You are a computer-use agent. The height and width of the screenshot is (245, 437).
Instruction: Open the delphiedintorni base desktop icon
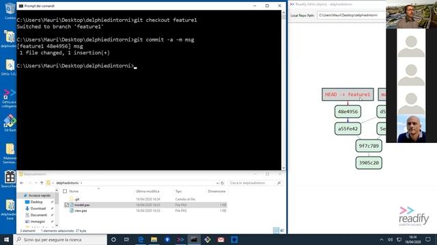coord(10,210)
